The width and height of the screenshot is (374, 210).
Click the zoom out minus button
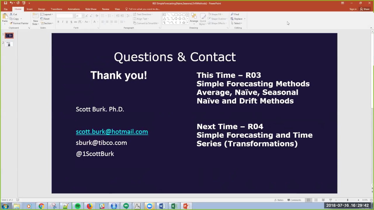pos(336,200)
